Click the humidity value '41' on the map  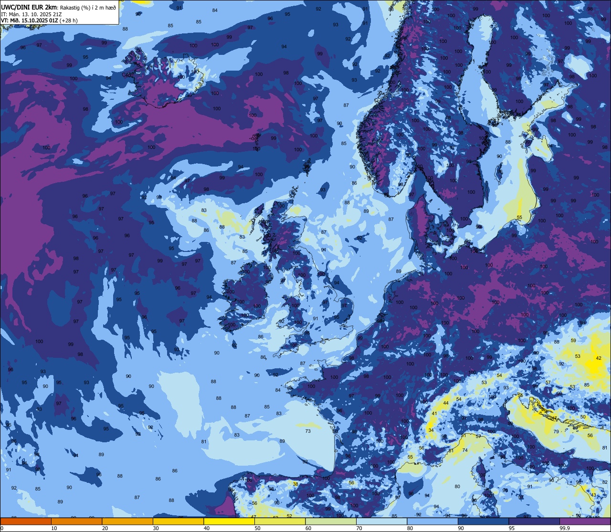[434, 414]
